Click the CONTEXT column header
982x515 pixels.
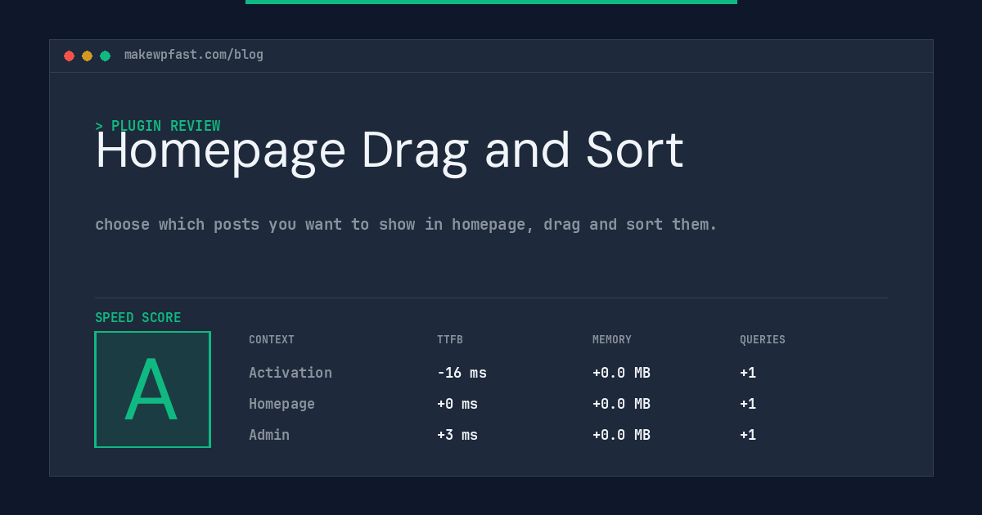[x=272, y=340]
